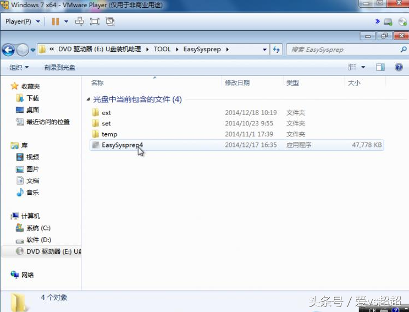Switch VMware to Unity mode
The image size is (409, 312).
point(110,21)
